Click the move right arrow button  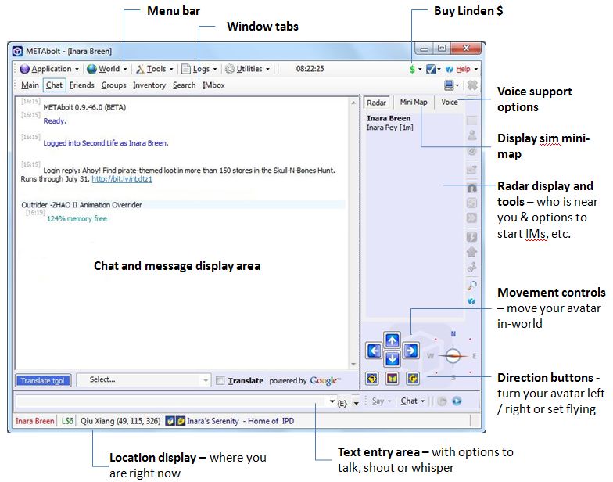pyautogui.click(x=410, y=351)
